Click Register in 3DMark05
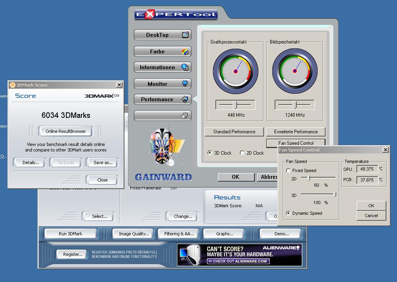397x282 pixels. pos(73,254)
